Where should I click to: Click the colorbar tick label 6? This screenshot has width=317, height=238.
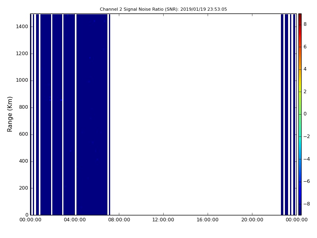(305, 47)
